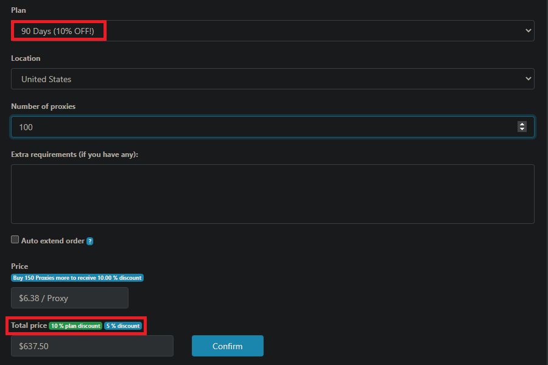Click the 'Number of proxies' label
The height and width of the screenshot is (365, 548).
click(43, 106)
